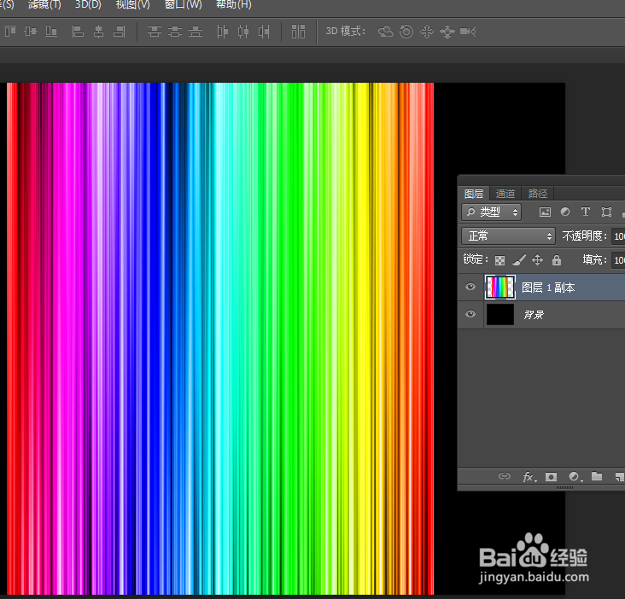
Task: Hide the 图层 1 副本 layer eye
Action: (x=470, y=288)
